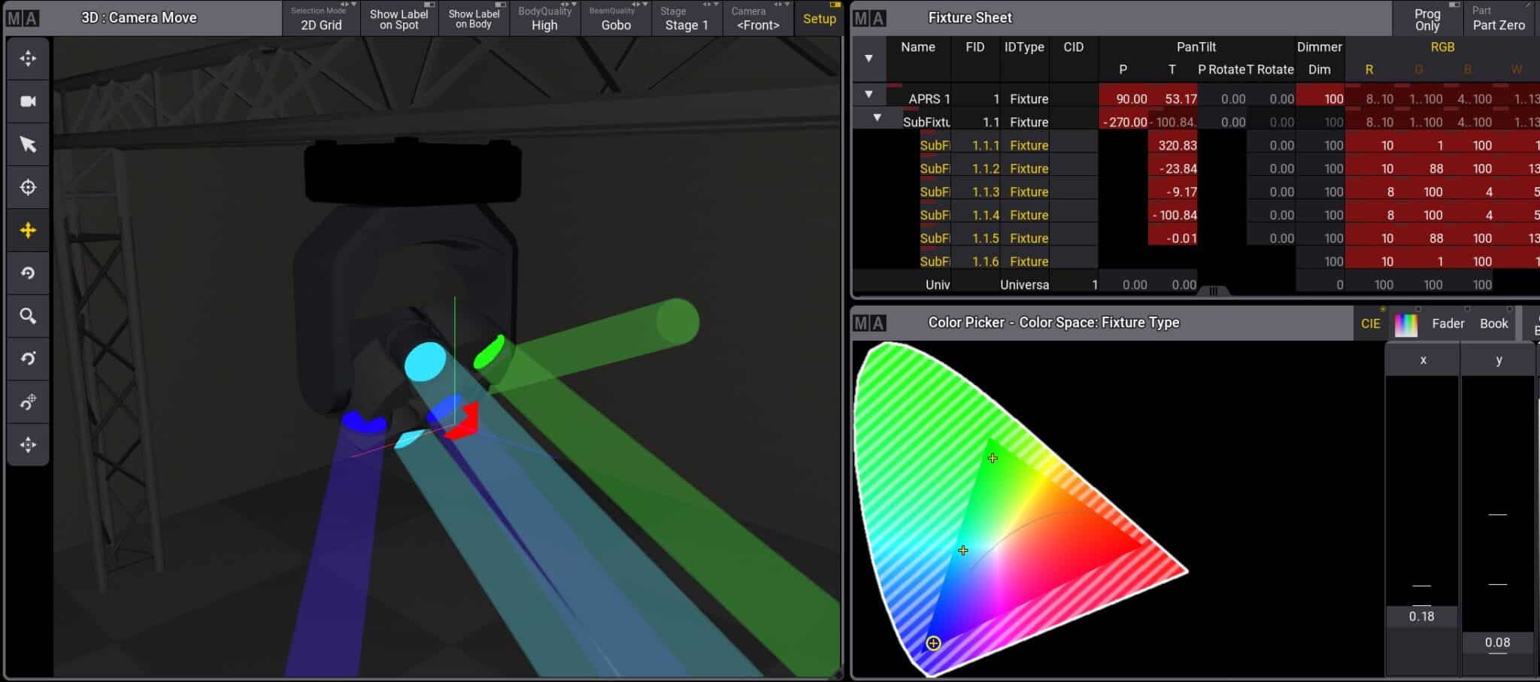Switch color picker to Book tab

tap(1493, 323)
